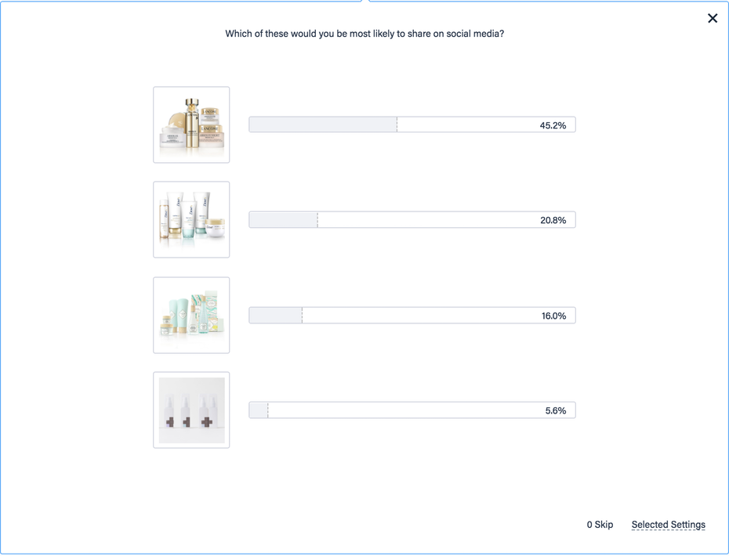The height and width of the screenshot is (556, 729).
Task: Select the mint green cosmetics set thumbnail
Action: pyautogui.click(x=191, y=316)
